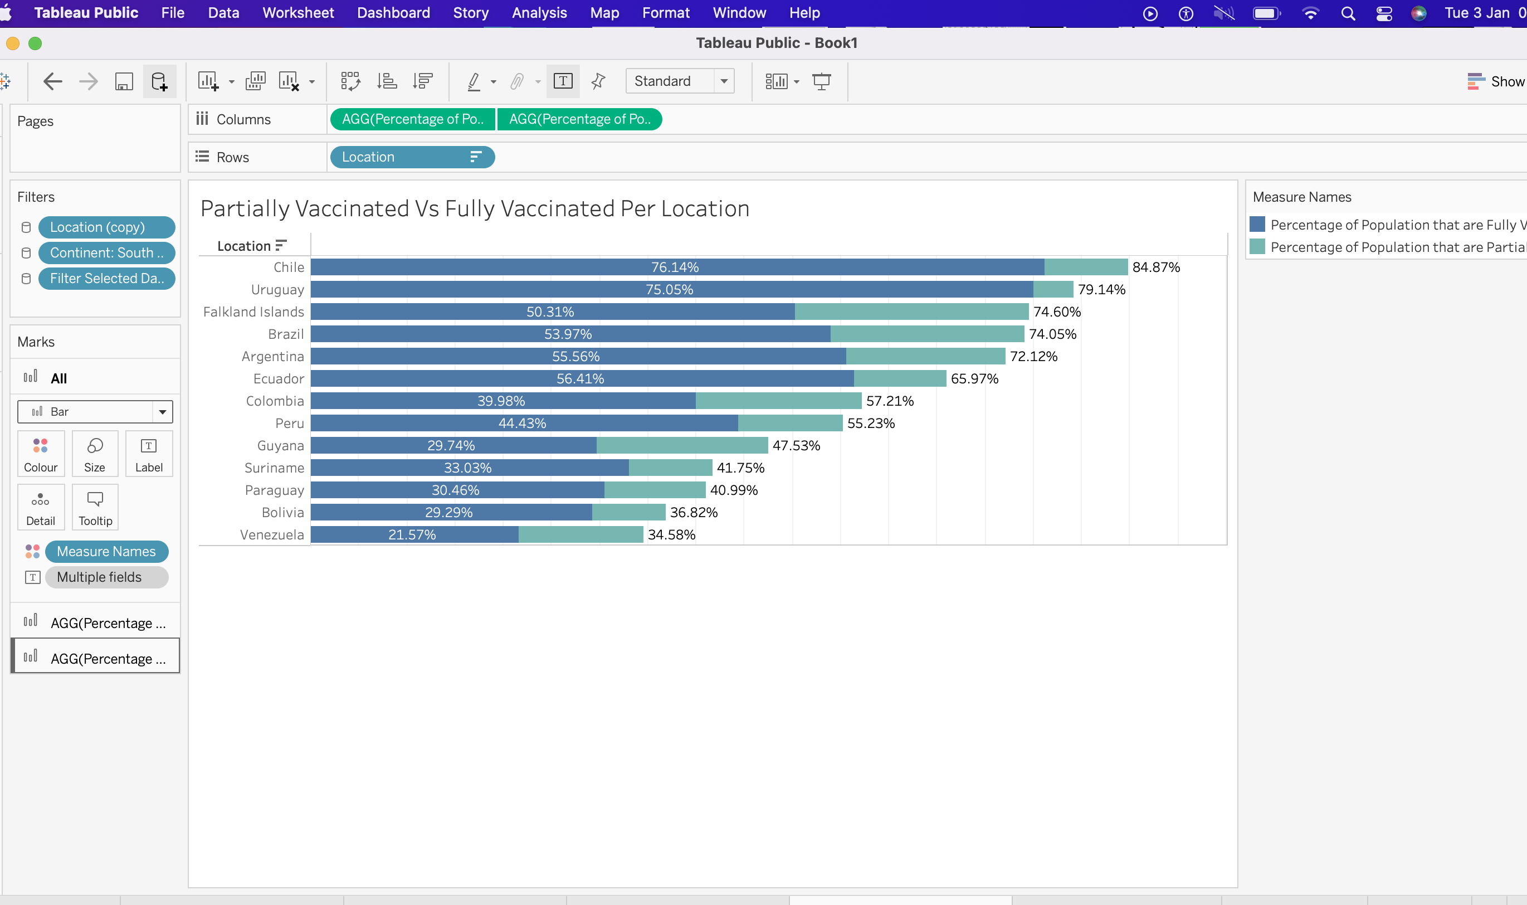Click the Undo arrow button
This screenshot has height=905, width=1527.
(52, 80)
